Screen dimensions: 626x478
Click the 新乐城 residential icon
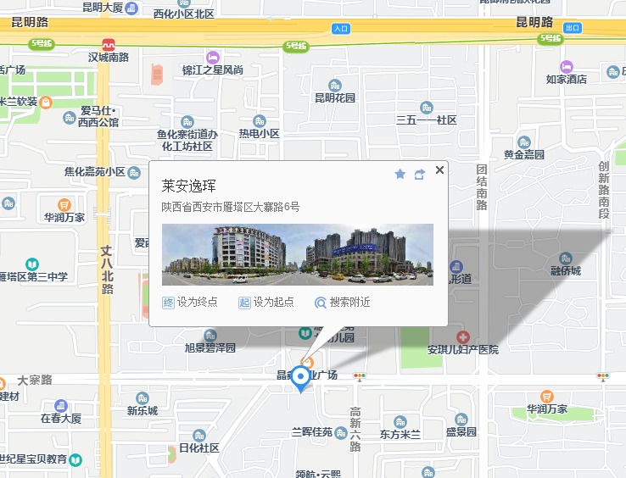coord(143,397)
